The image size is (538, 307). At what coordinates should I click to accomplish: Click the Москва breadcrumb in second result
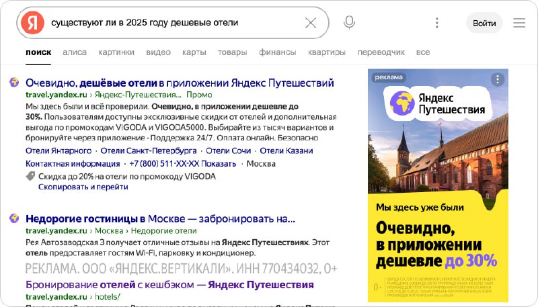pyautogui.click(x=109, y=230)
